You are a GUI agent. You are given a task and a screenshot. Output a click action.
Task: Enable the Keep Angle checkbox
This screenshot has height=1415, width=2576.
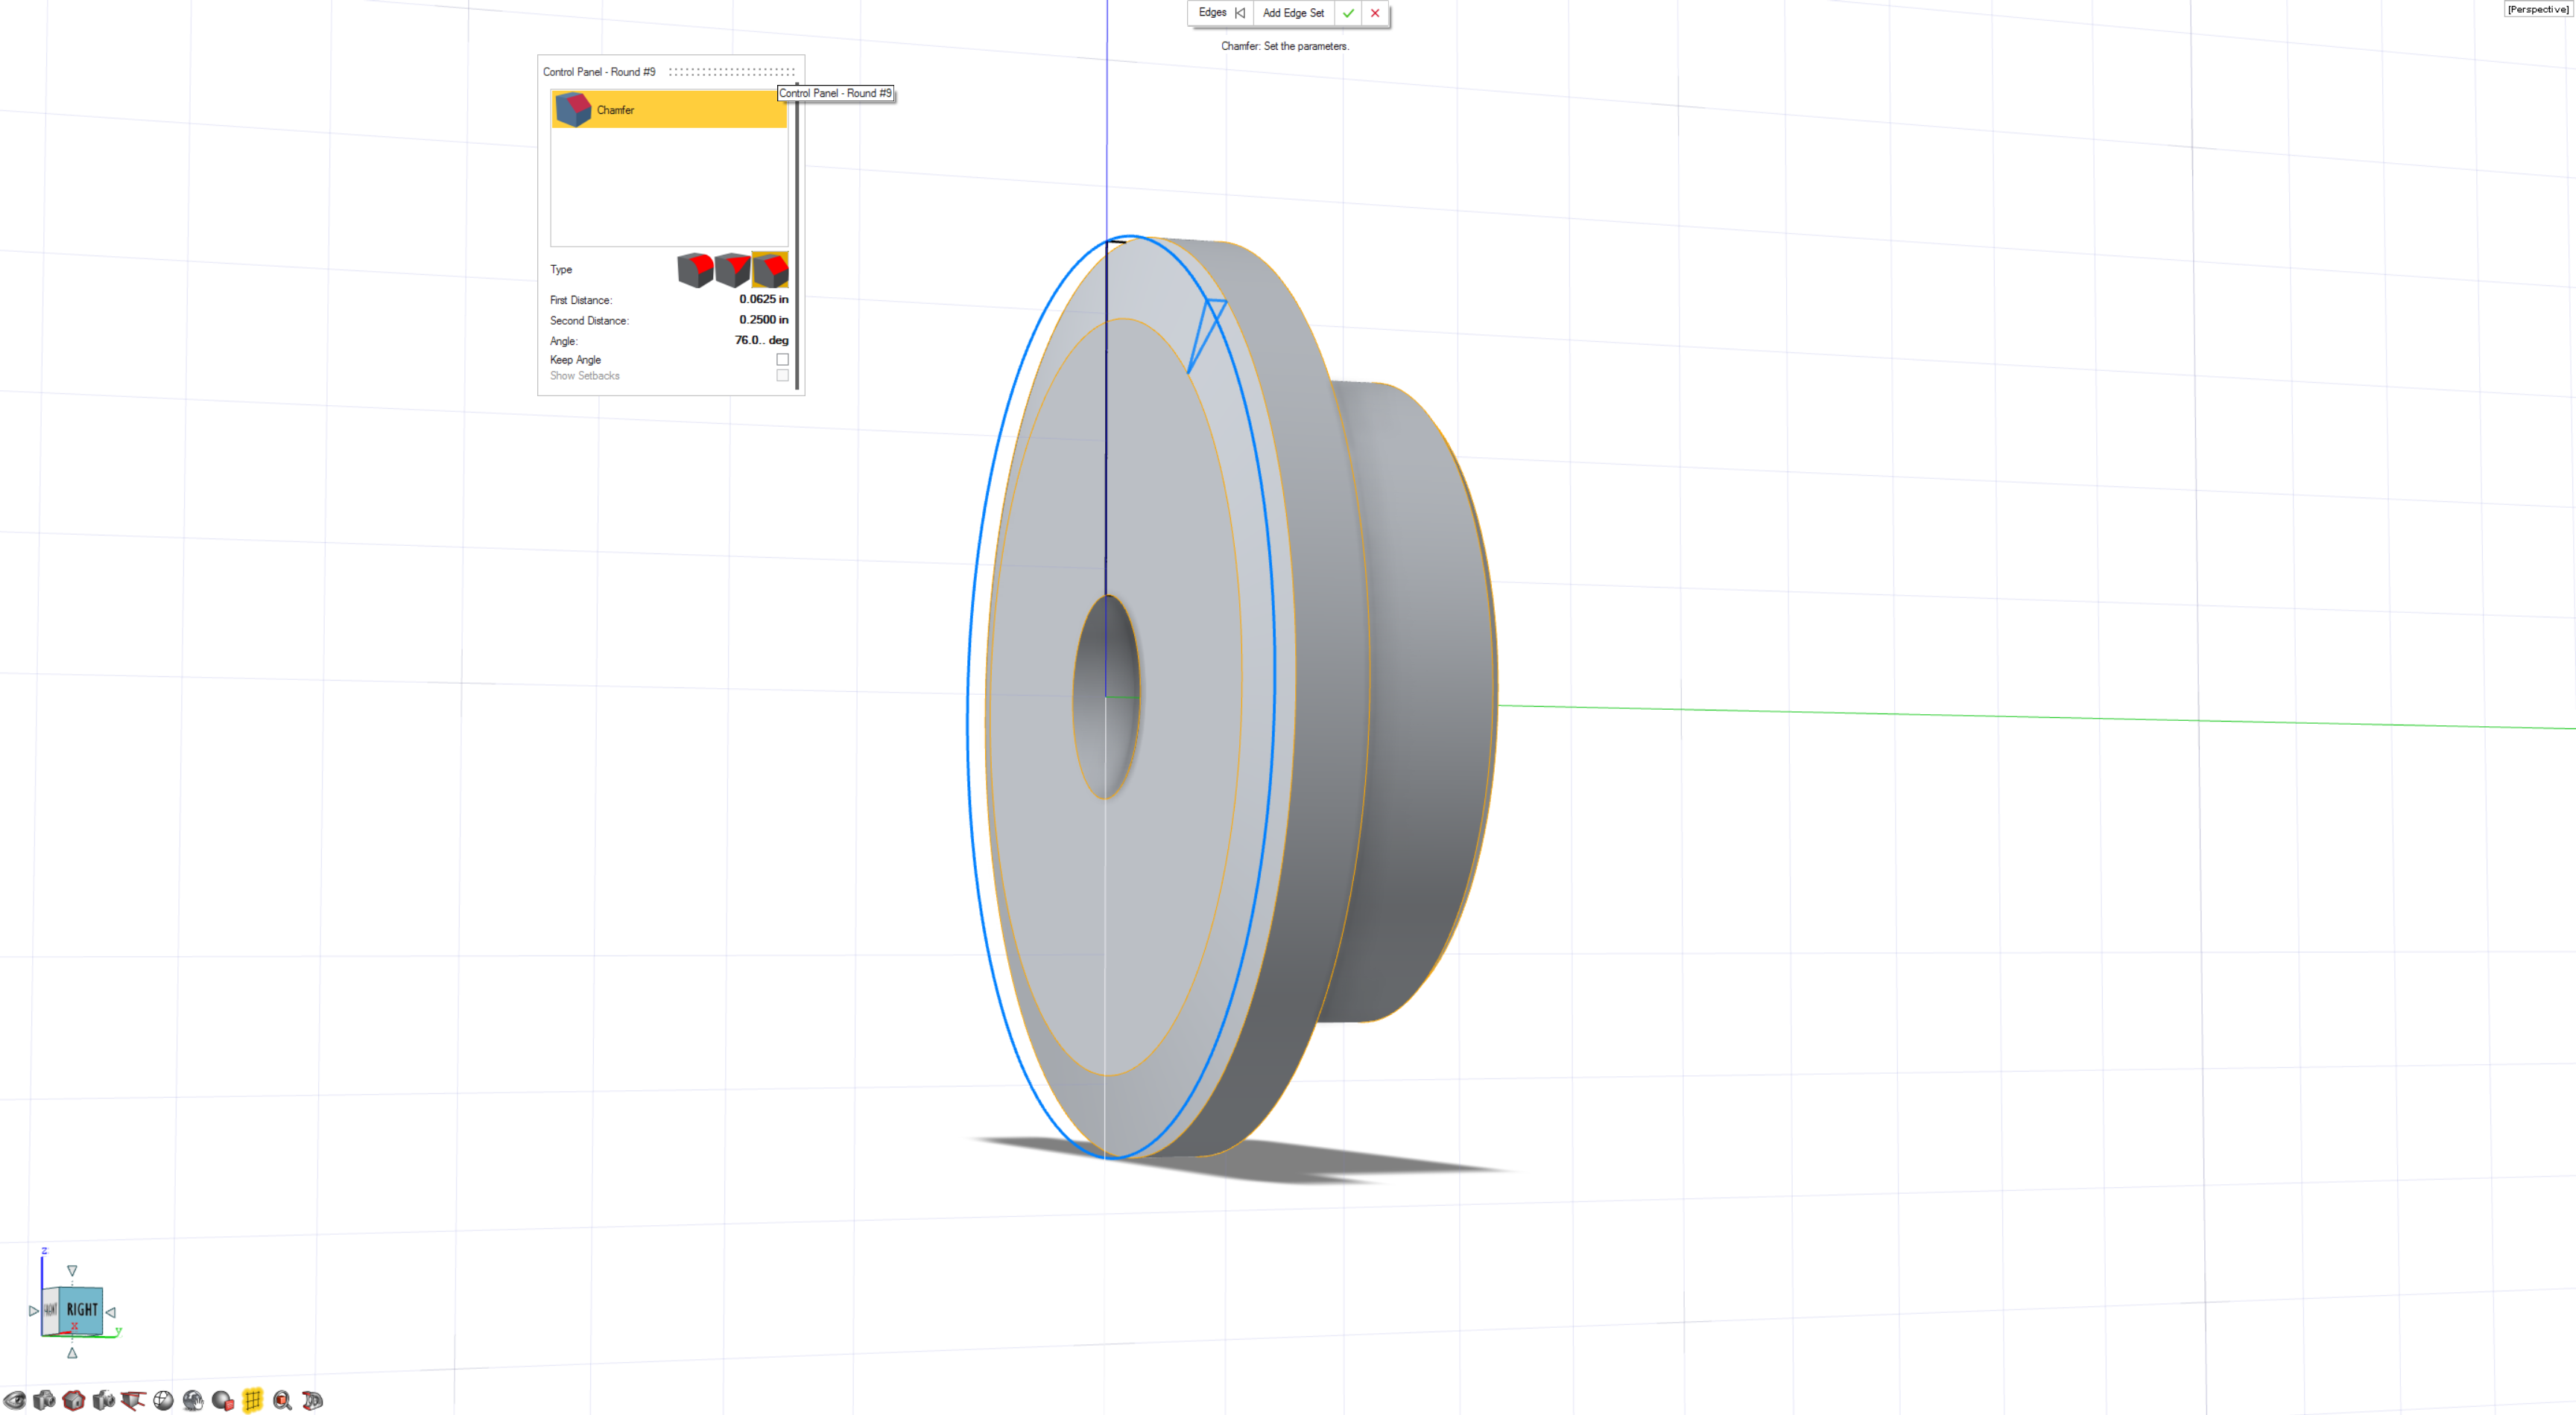click(x=782, y=360)
